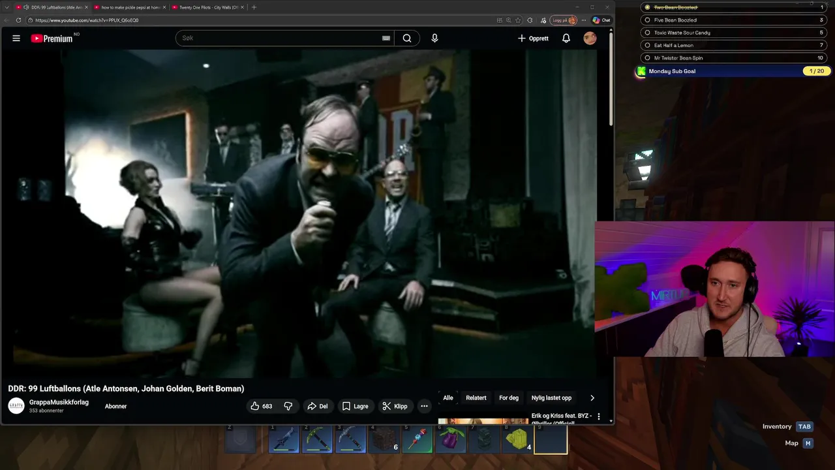Start voice search with the microphone
This screenshot has height=470, width=835.
(x=434, y=39)
